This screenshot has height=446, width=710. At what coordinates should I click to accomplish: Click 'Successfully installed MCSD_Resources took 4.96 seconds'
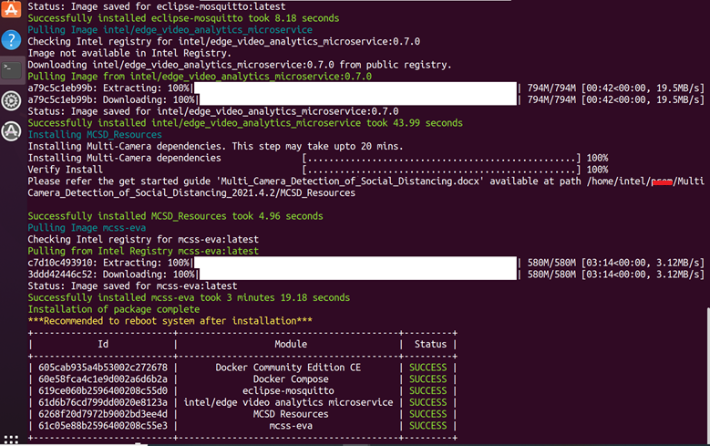coord(175,216)
